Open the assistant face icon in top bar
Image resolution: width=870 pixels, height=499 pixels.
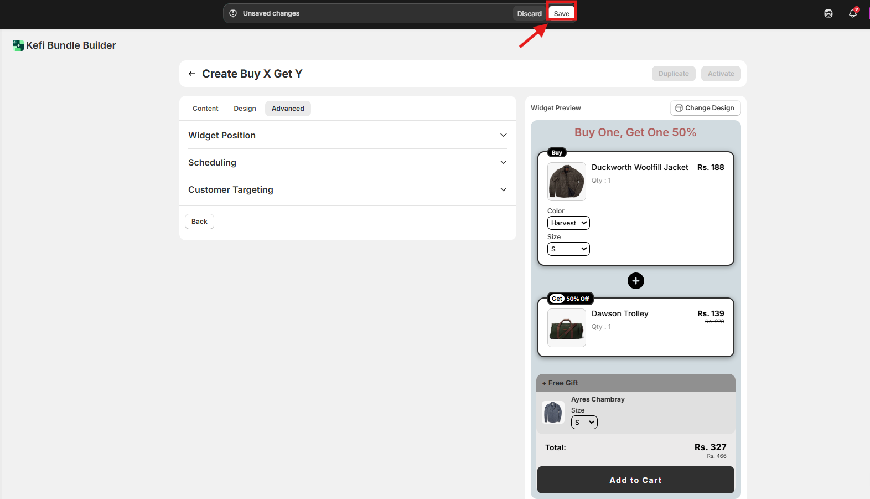click(828, 13)
